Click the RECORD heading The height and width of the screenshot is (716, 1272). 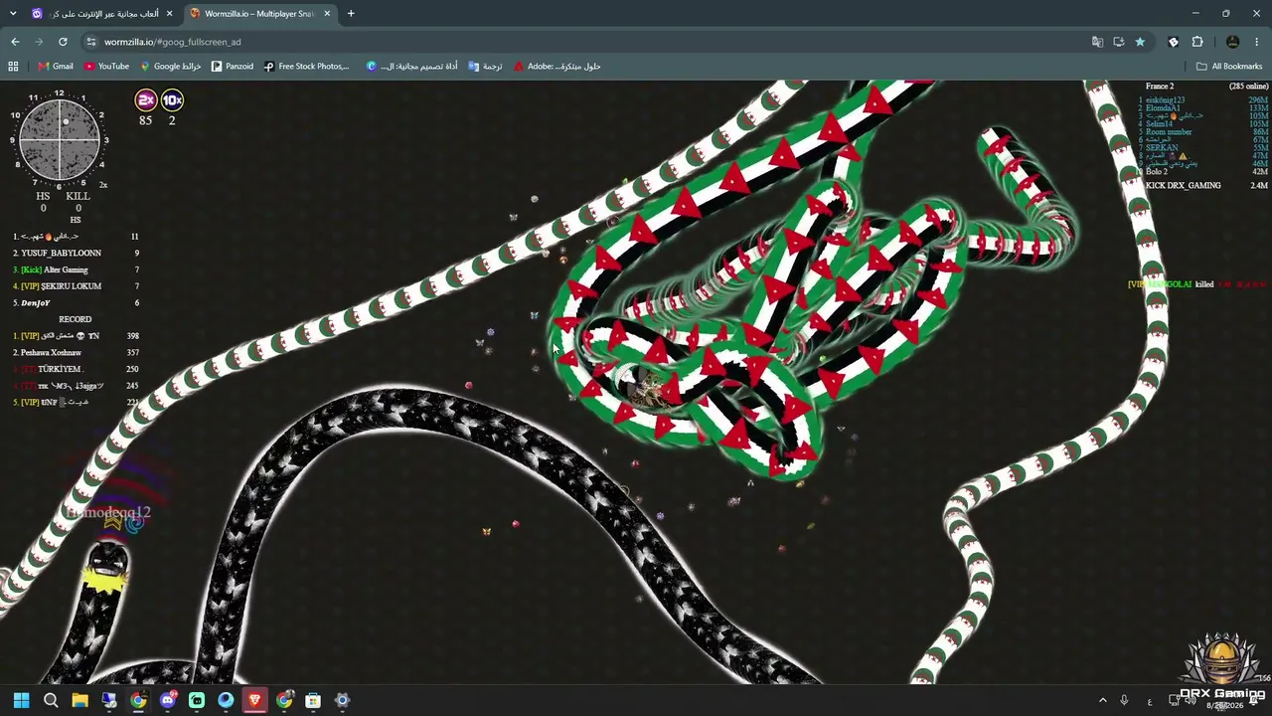(x=75, y=319)
